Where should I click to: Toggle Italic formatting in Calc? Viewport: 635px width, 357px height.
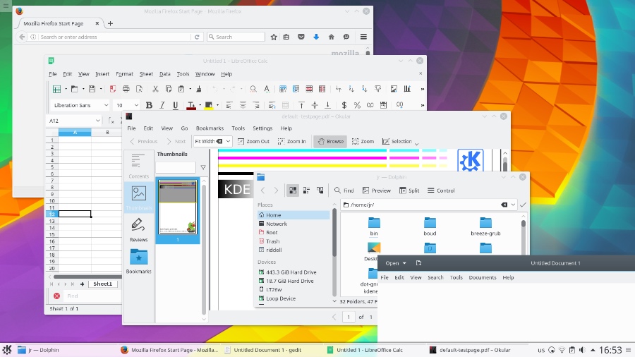162,105
